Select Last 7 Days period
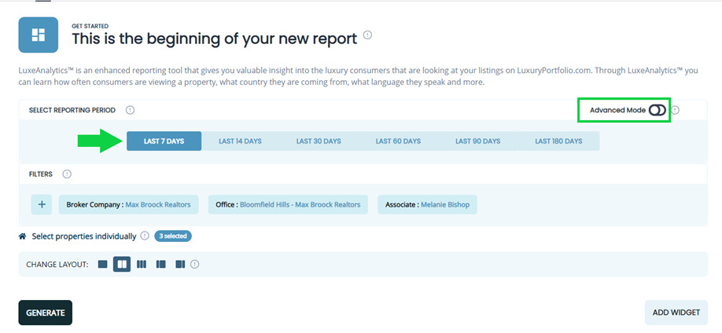The height and width of the screenshot is (333, 722). point(164,141)
